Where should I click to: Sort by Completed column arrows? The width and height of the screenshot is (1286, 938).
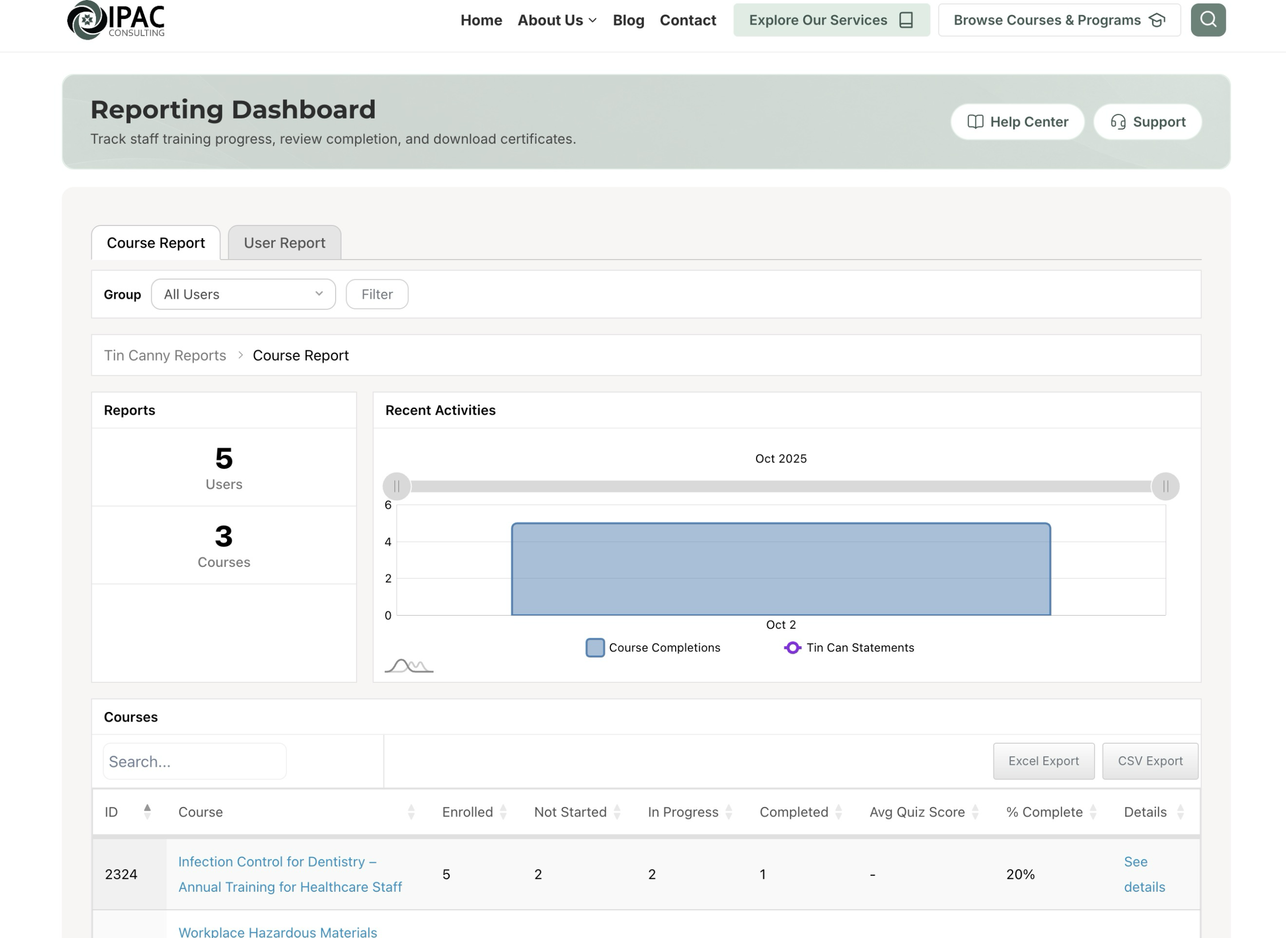tap(838, 812)
